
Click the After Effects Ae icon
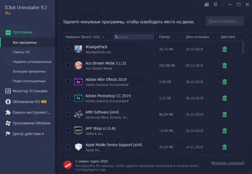[x=78, y=82]
